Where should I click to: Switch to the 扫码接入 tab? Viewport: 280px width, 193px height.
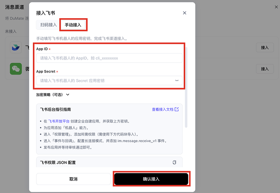coord(49,25)
